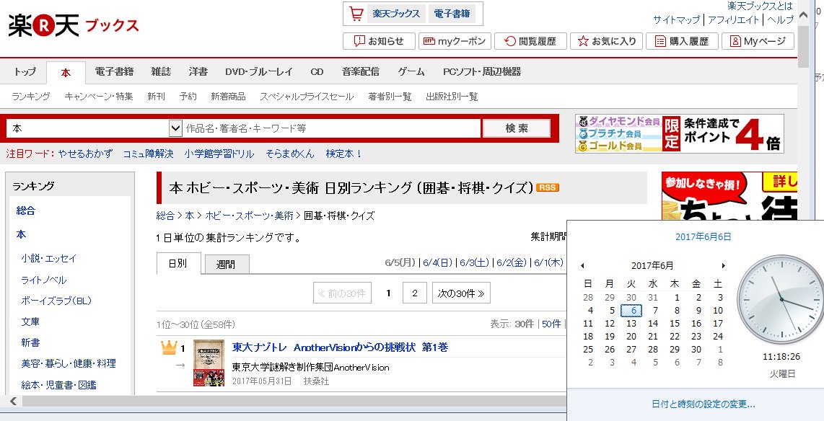Open the ランキング submenu link
This screenshot has height=421, width=824.
(x=31, y=97)
